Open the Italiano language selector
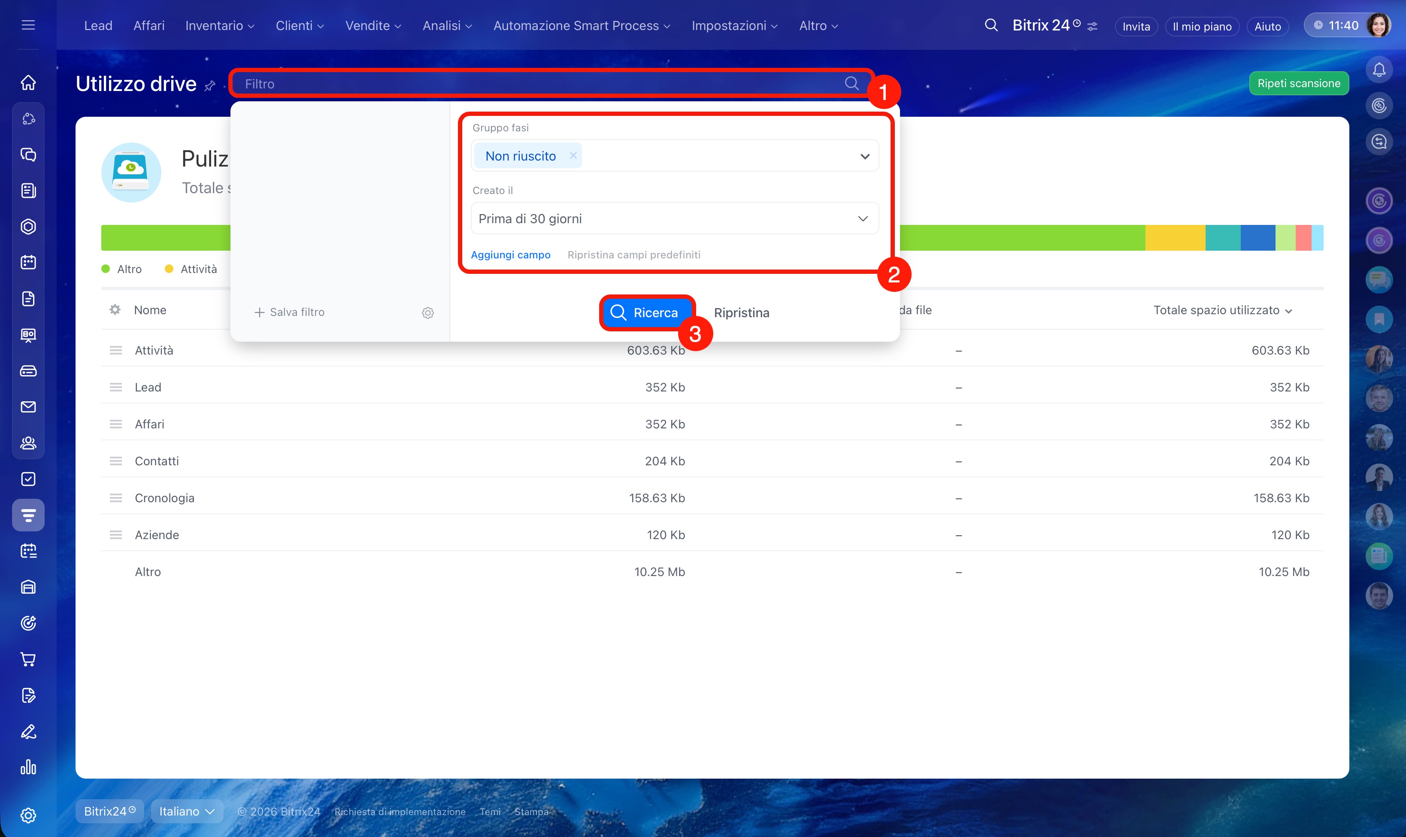1406x837 pixels. (x=187, y=811)
